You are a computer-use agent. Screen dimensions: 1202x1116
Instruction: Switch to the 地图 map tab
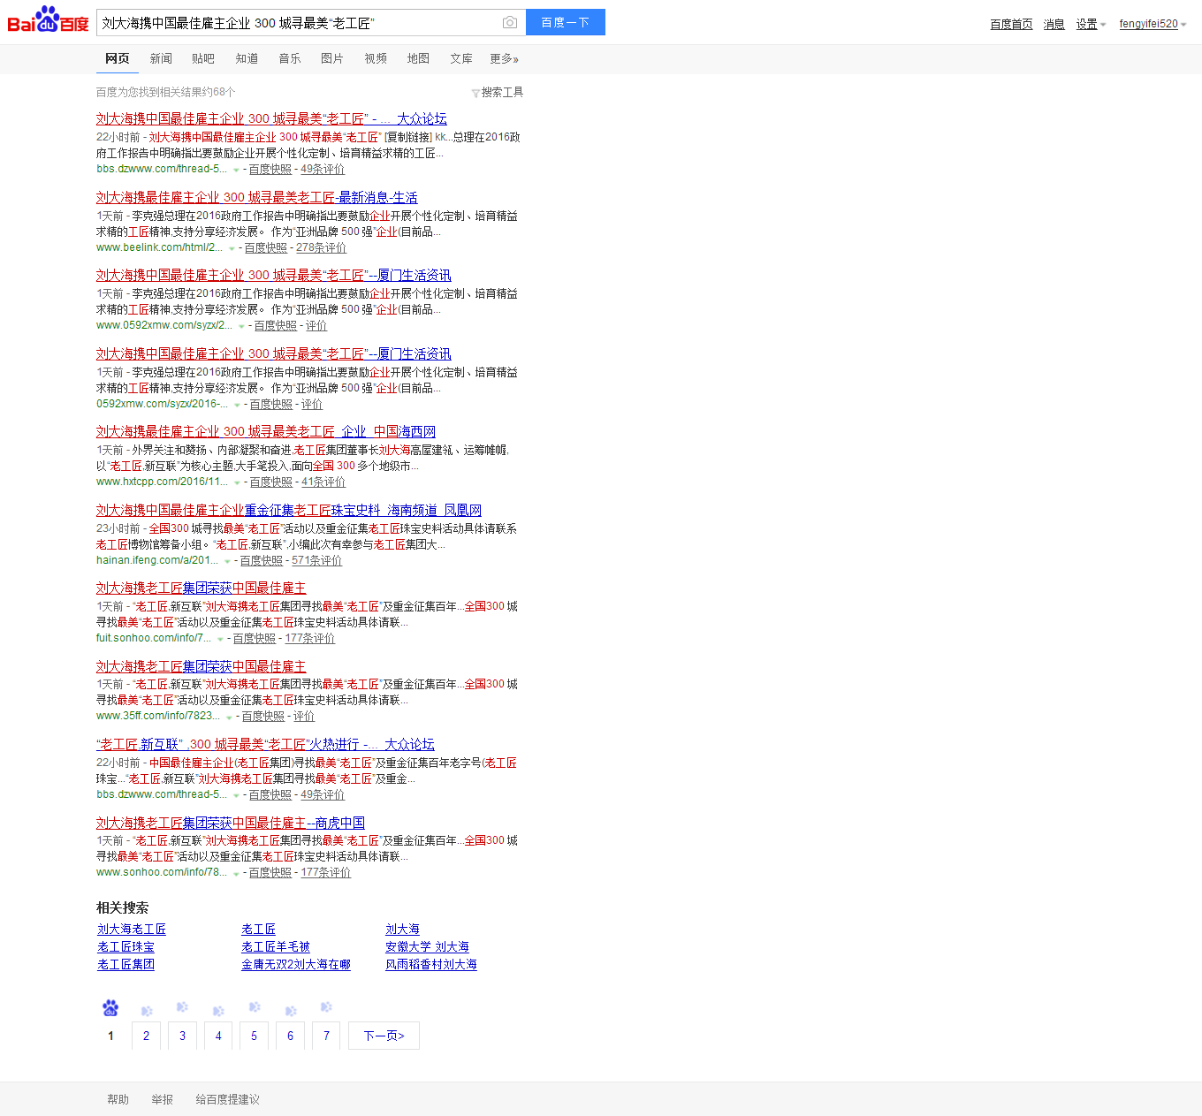point(418,58)
